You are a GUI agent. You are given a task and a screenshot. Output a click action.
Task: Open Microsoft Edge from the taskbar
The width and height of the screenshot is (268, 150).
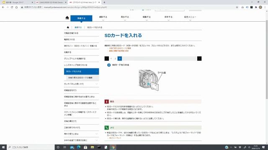pyautogui.click(x=79, y=147)
